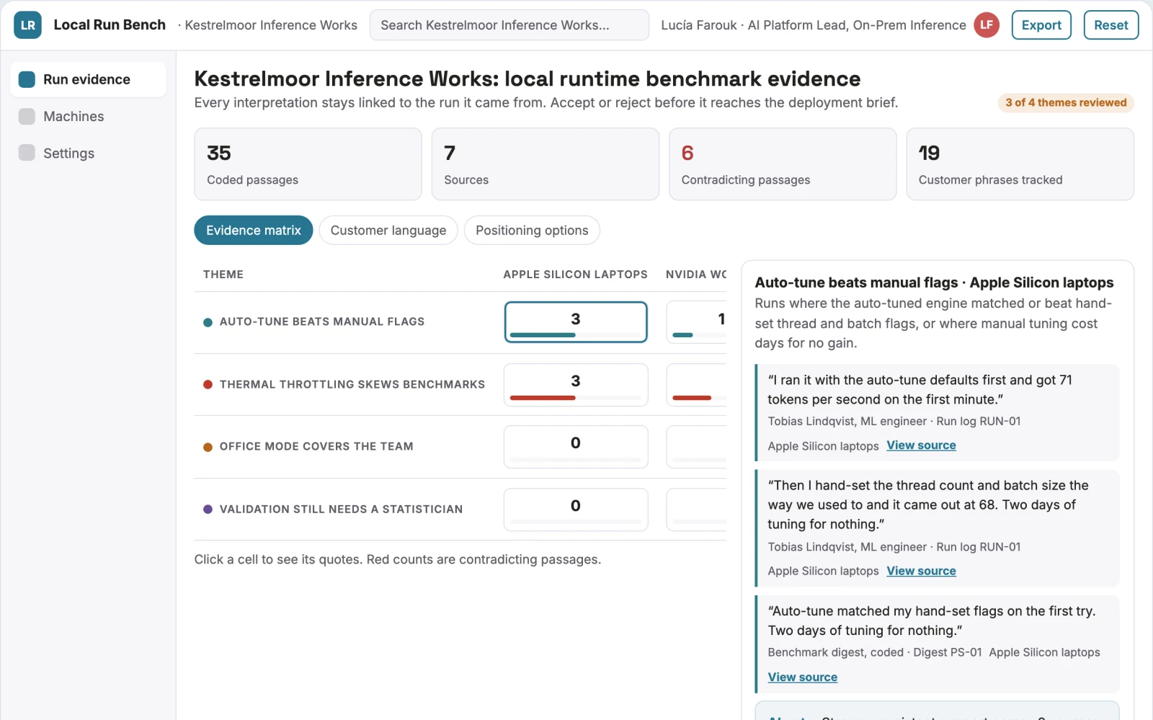Open the Machines section
The width and height of the screenshot is (1153, 720).
88,116
